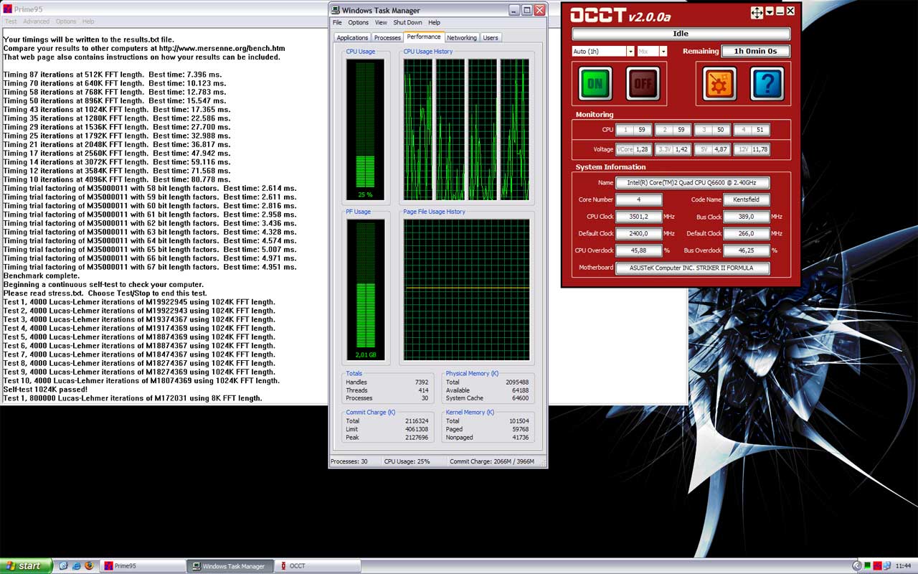918x574 pixels.
Task: Open the View menu in Task Manager
Action: coord(381,23)
